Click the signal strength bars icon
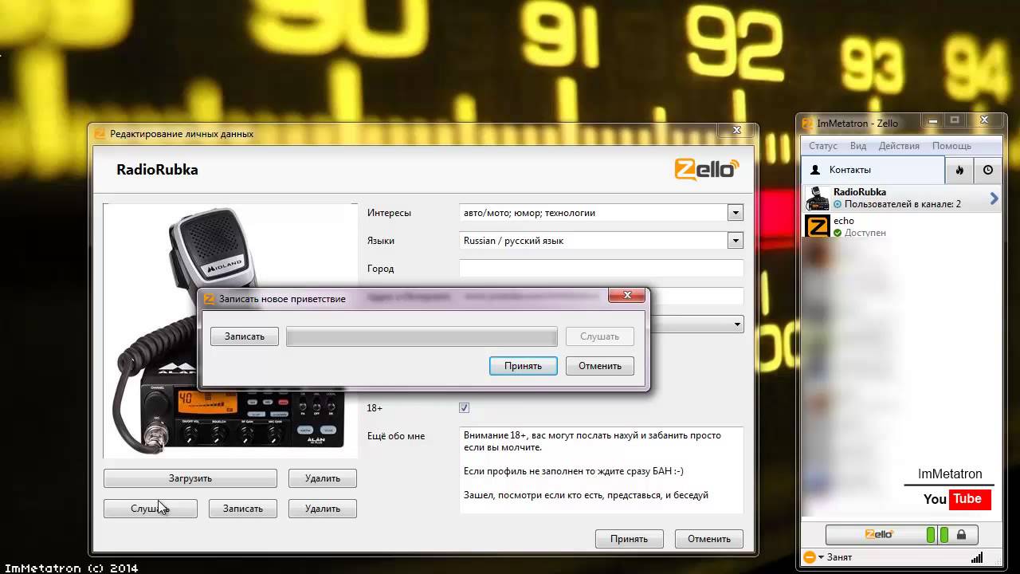 click(x=976, y=557)
